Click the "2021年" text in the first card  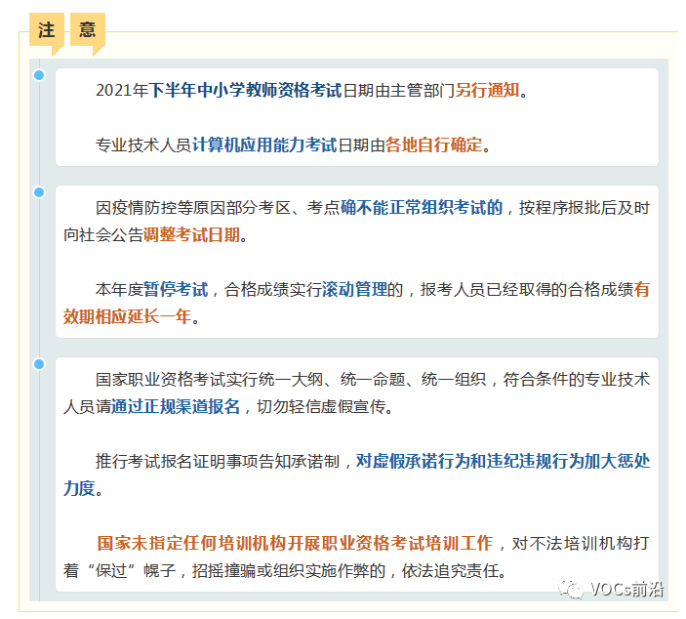click(122, 91)
